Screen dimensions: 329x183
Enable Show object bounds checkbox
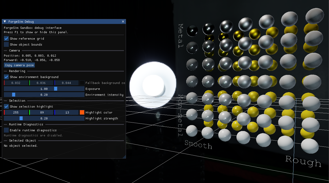(x=6, y=45)
